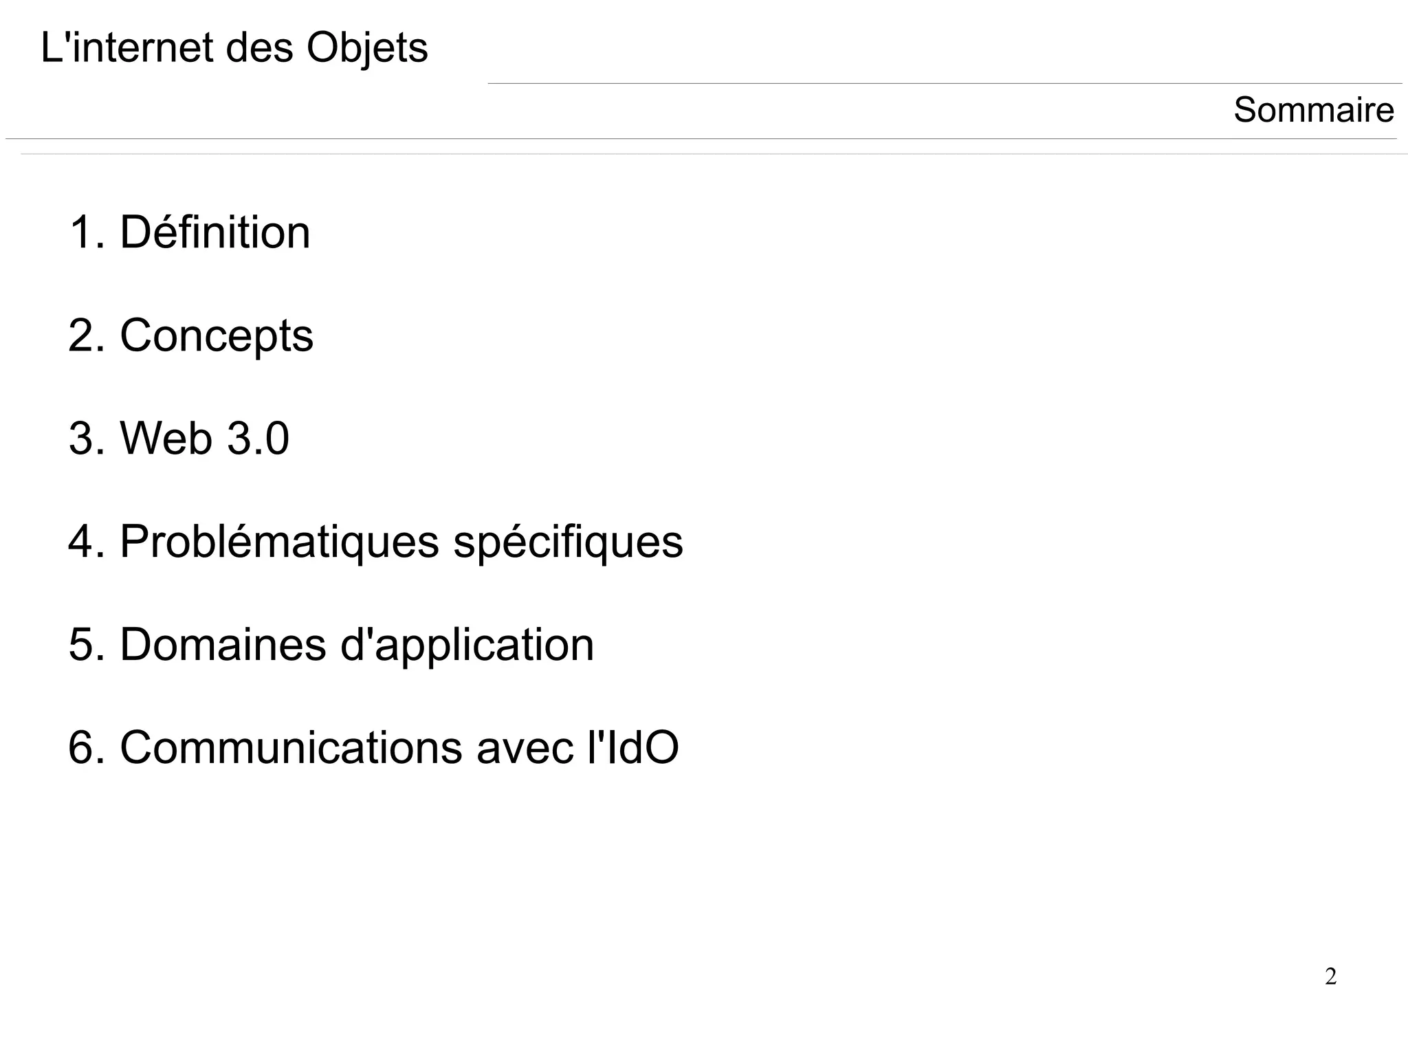Click item 1. Définition
Screen dimensions: 1408x1056
[190, 232]
